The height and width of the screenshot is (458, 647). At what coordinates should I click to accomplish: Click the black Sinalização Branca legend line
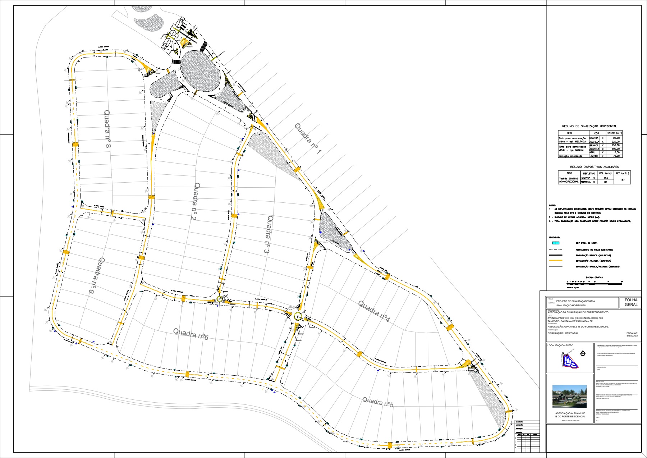[x=556, y=255]
